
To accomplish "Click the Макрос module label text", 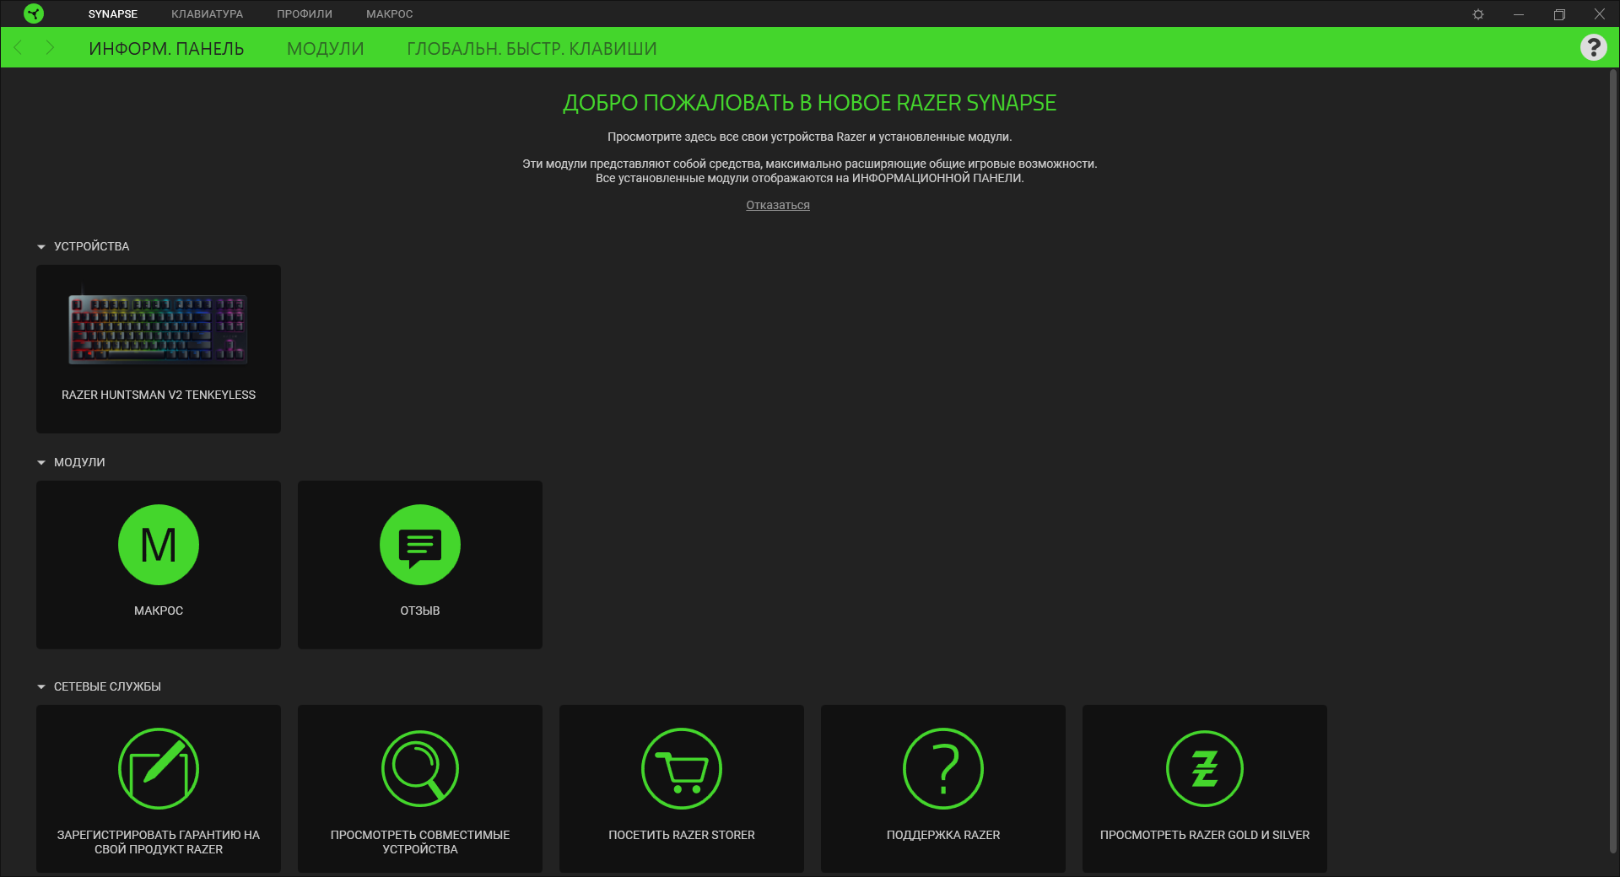I will click(x=159, y=611).
